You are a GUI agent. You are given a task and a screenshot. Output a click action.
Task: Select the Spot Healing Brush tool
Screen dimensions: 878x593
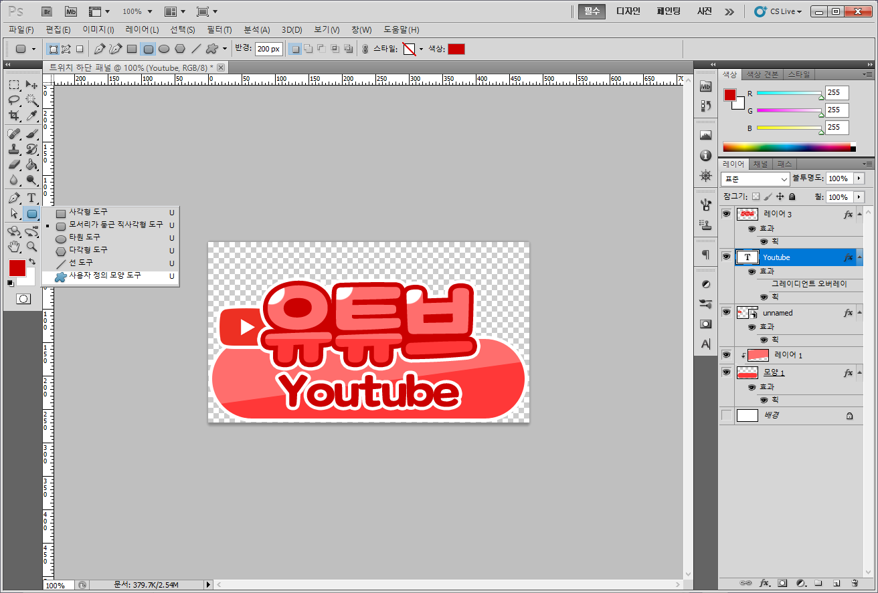click(14, 134)
